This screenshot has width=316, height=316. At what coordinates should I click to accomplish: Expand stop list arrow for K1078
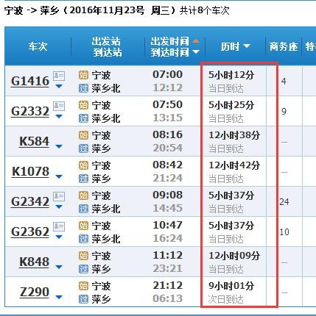59,176
